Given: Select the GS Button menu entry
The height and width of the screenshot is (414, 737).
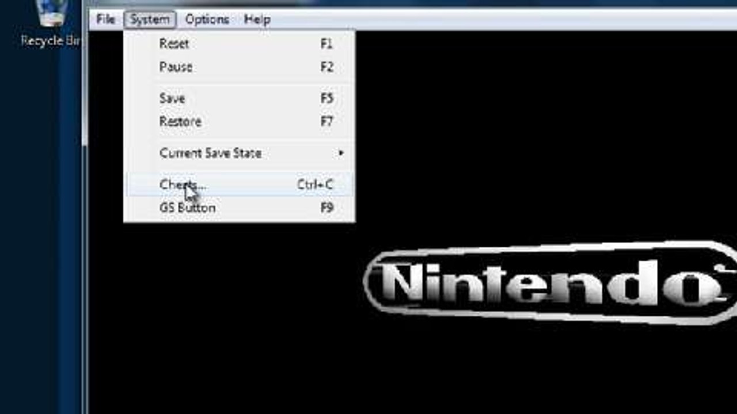Looking at the screenshot, I should pyautogui.click(x=240, y=208).
